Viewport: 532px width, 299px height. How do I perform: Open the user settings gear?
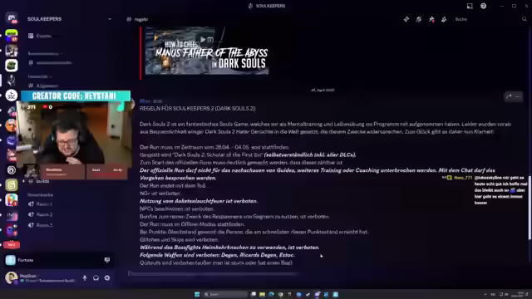coord(107,278)
